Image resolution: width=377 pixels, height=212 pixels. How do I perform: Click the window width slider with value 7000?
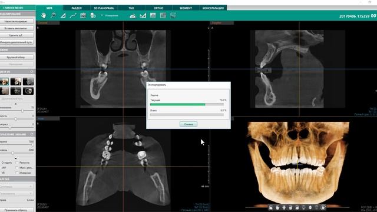(x=32, y=145)
